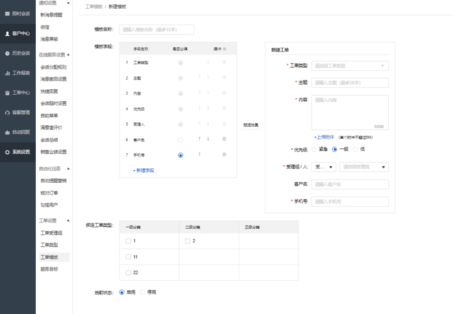
Task: Go back via 工单模板 breadcrumb
Action: [x=94, y=7]
